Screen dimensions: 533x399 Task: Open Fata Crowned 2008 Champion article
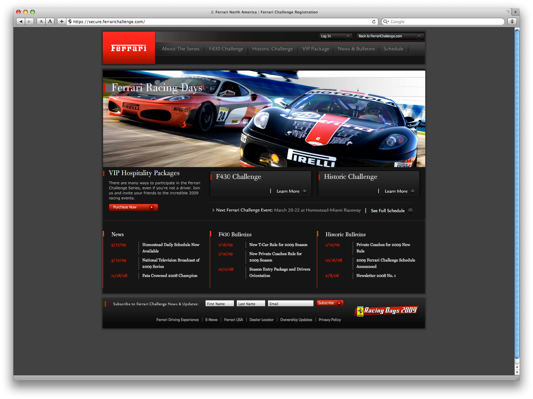coord(169,276)
